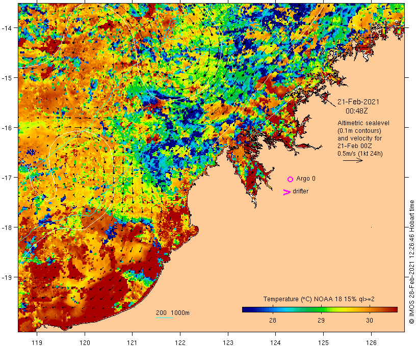Click latitude label '-17'
This screenshot has height=346, width=418.
[6, 177]
